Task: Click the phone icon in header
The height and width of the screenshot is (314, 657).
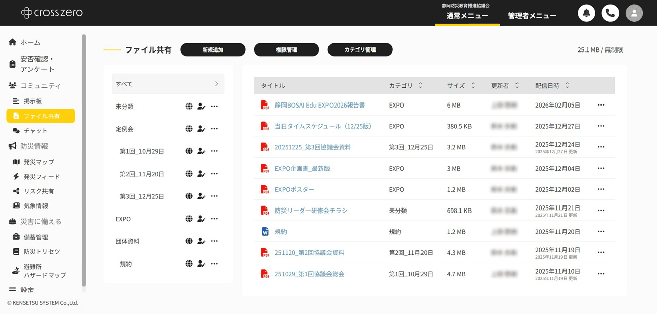Action: pos(610,13)
